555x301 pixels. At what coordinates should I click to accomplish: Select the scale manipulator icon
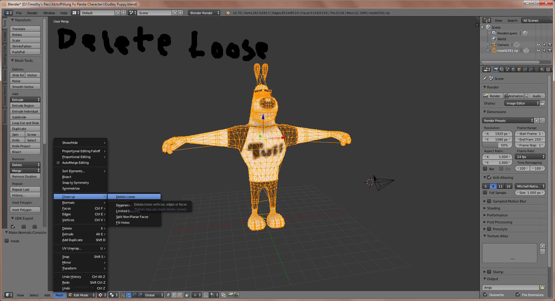[140, 295]
